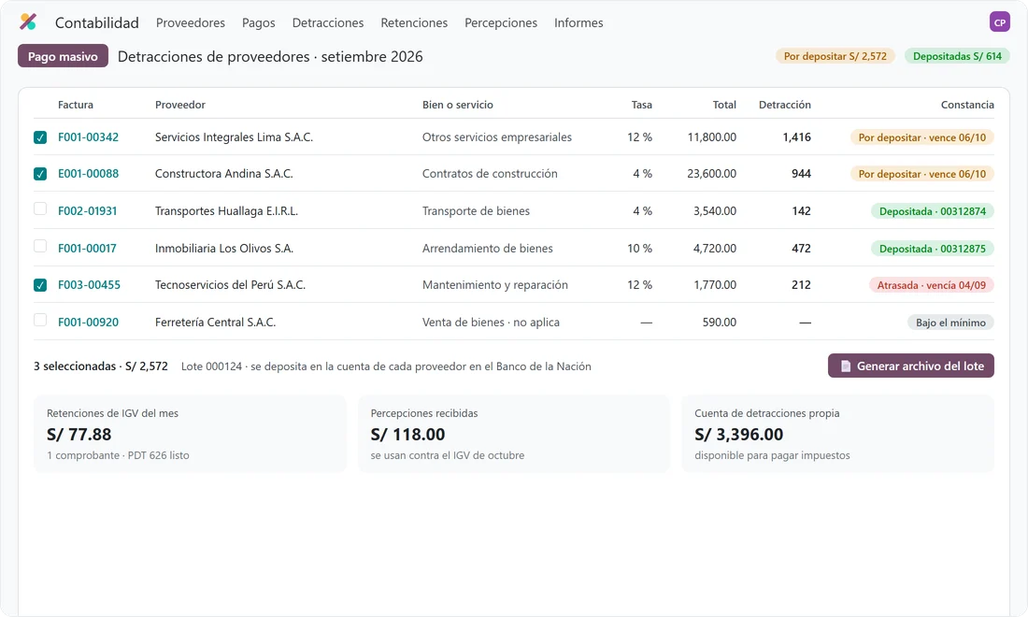Select Constructora Andina S.A.C. supplier name
1028x617 pixels.
(x=224, y=174)
